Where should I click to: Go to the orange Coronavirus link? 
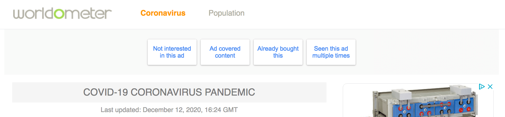click(x=163, y=13)
